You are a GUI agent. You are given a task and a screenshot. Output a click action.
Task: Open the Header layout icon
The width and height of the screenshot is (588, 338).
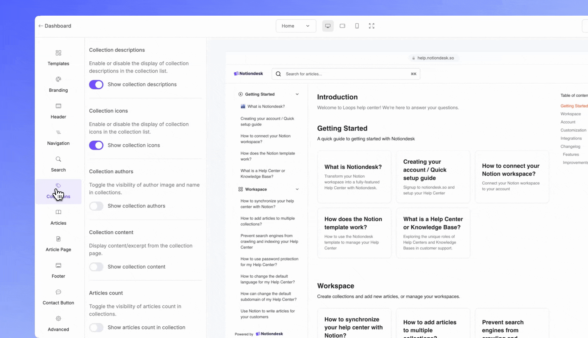58,106
